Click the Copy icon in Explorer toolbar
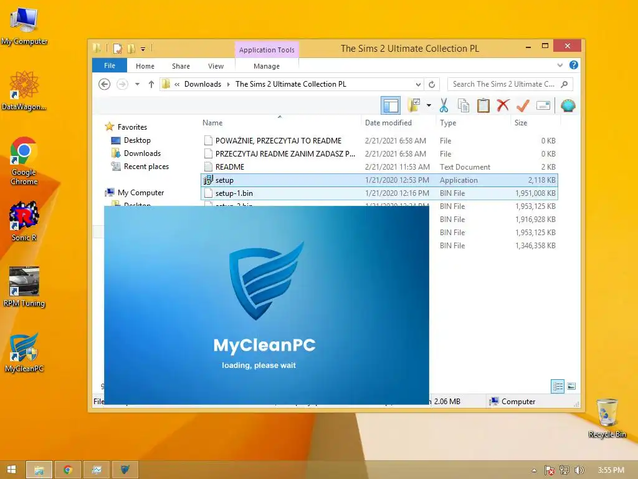Image resolution: width=638 pixels, height=479 pixels. point(464,105)
